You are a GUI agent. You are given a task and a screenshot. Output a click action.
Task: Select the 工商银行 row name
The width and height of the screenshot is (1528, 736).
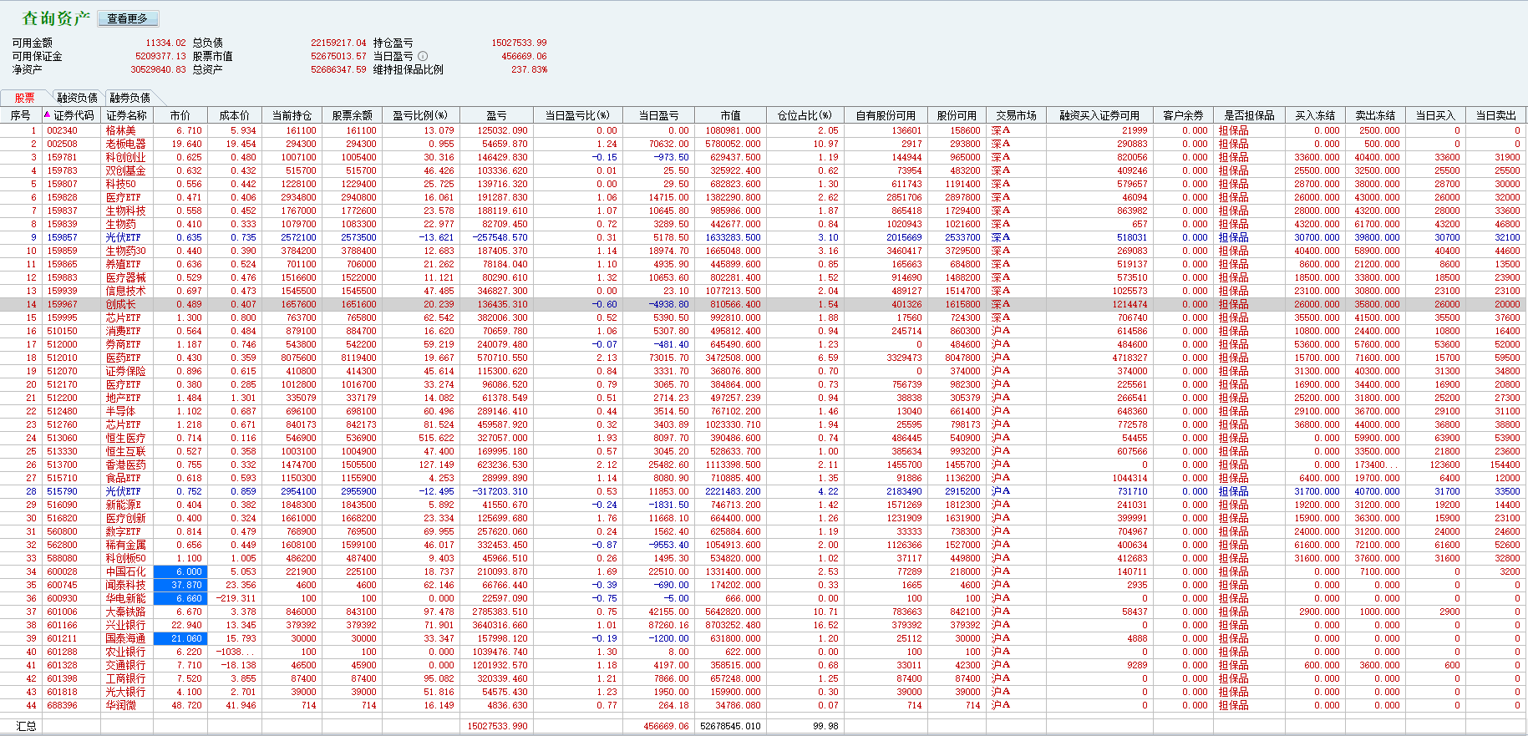(x=125, y=678)
